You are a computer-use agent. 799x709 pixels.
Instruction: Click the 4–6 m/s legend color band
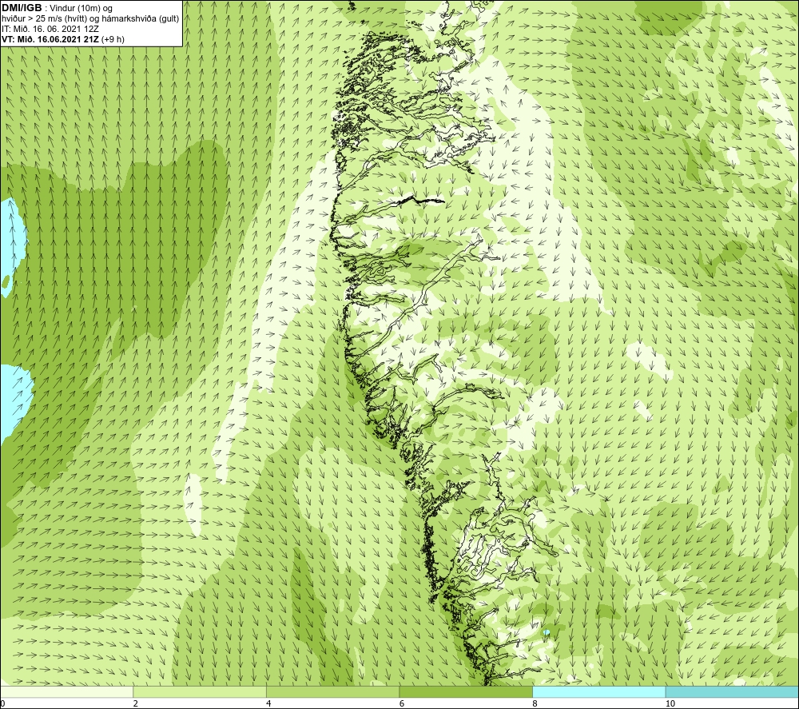332,691
